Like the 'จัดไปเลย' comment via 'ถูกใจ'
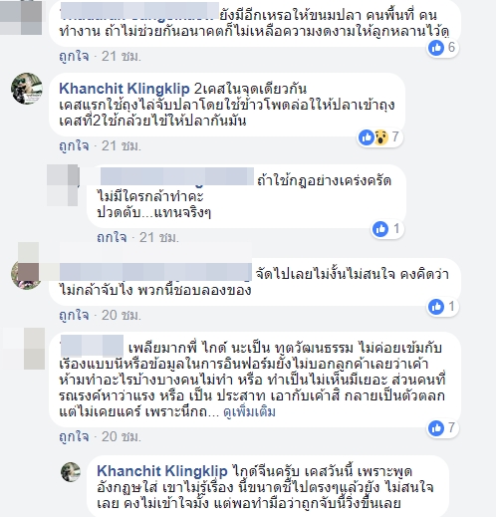 click(x=74, y=315)
